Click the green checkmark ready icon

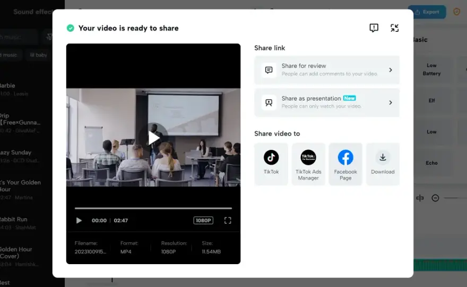pyautogui.click(x=70, y=28)
